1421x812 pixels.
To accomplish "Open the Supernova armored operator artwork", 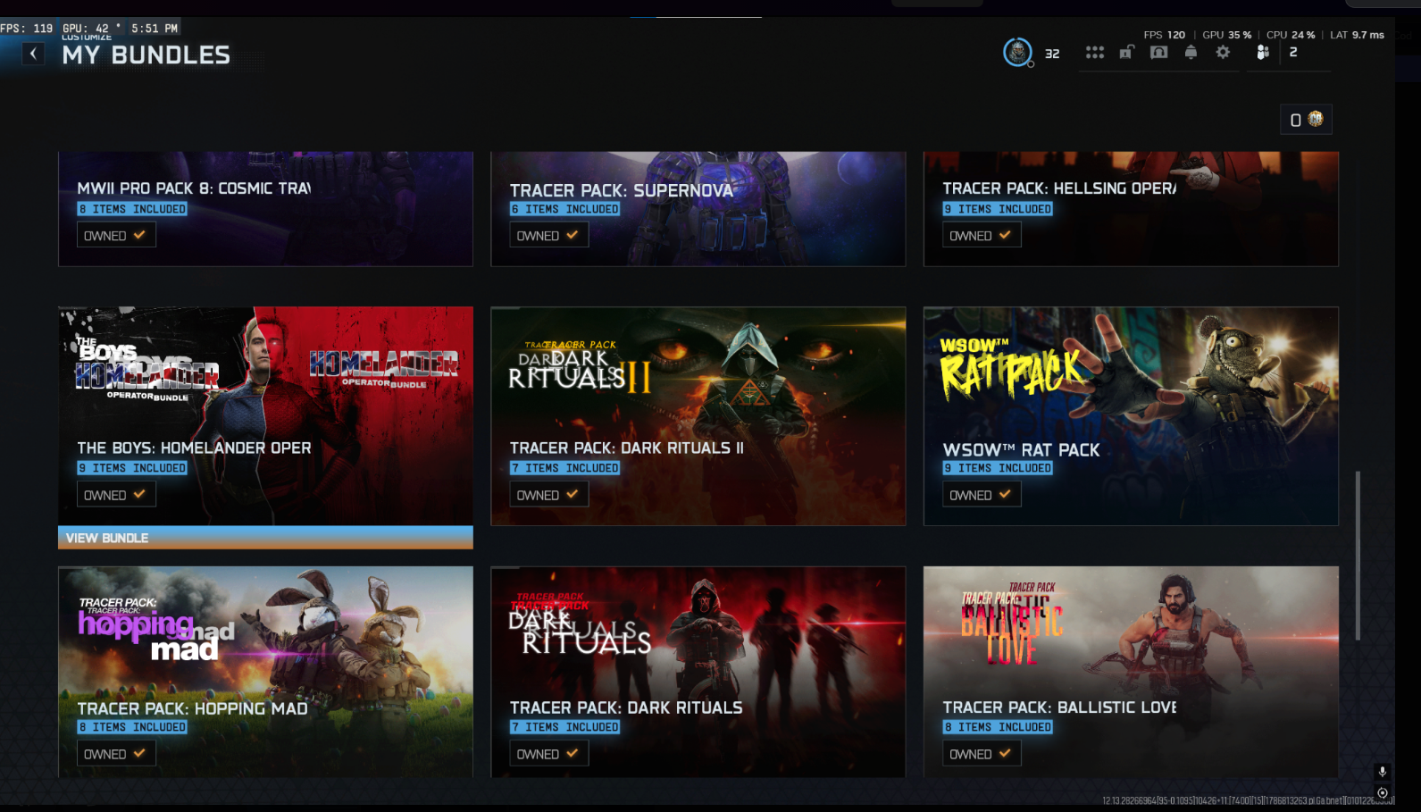I will (698, 208).
